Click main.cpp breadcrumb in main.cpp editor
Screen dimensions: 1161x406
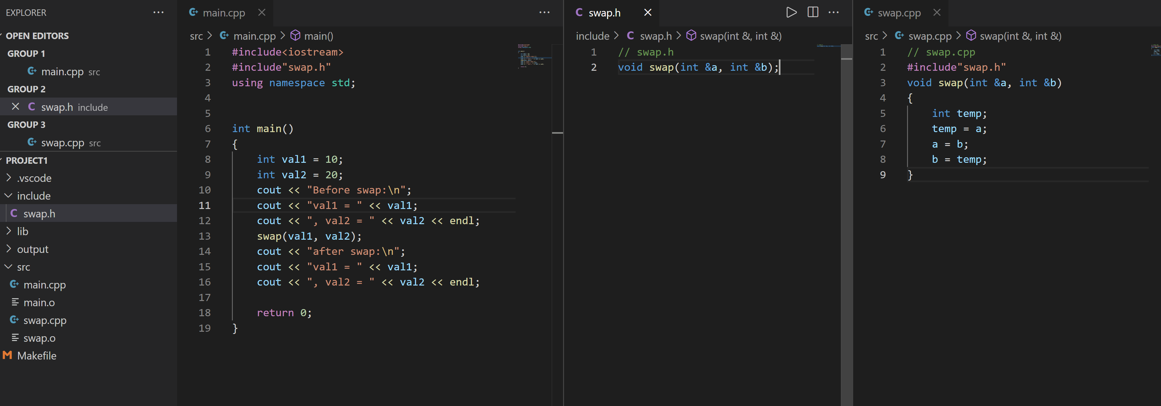254,36
